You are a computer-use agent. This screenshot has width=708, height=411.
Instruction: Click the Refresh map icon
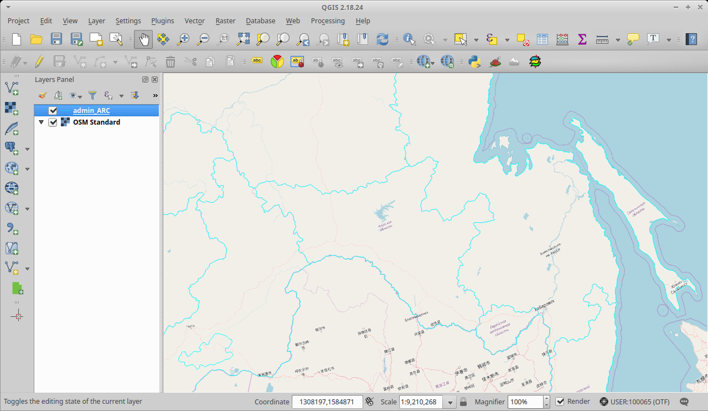pyautogui.click(x=383, y=39)
